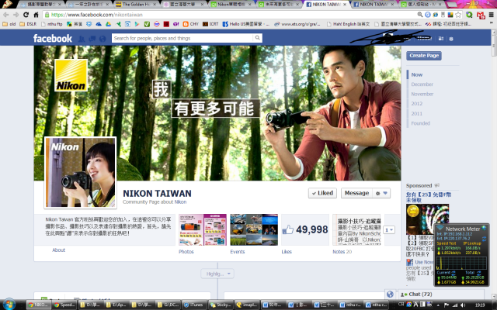497x310 pixels.
Task: Click the Nikon link in 'Community Page about Nikon'
Action: 180,201
